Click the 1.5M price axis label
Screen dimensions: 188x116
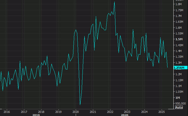pos(179,39)
